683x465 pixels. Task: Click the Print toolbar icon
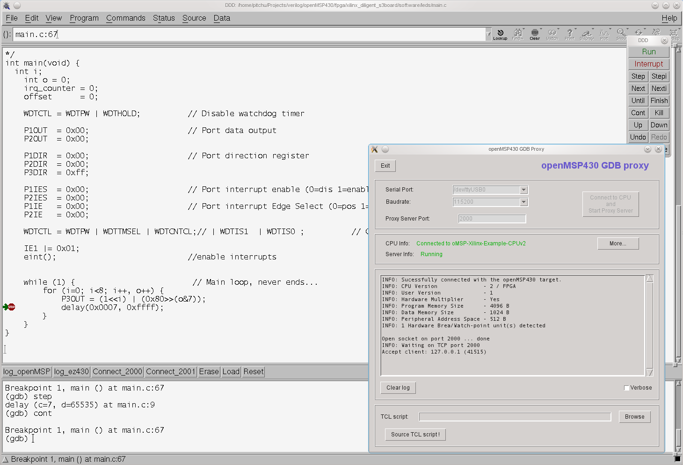tap(569, 34)
